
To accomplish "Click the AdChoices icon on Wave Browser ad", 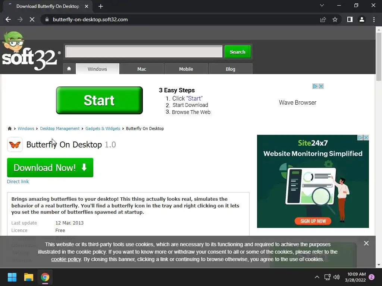I will click(x=315, y=86).
